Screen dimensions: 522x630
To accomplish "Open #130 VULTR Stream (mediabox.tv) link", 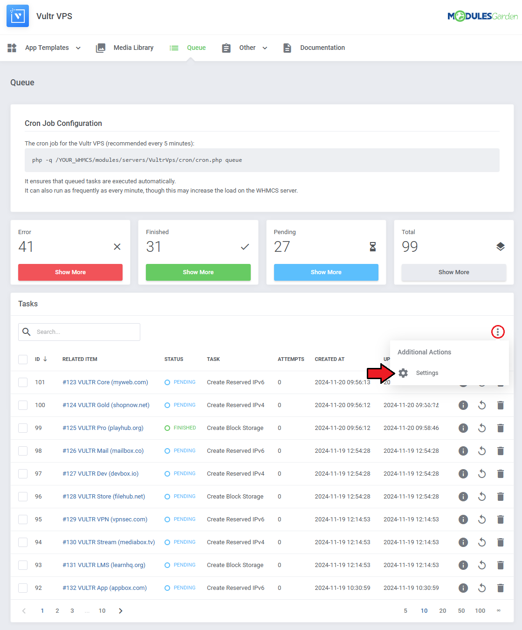I will pyautogui.click(x=109, y=542).
